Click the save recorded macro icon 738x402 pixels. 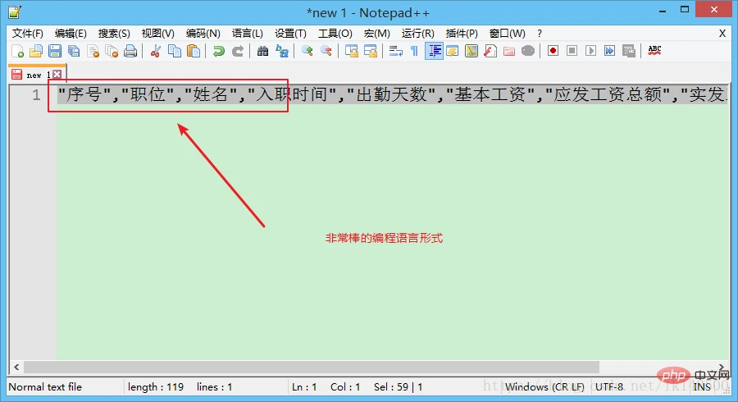[x=628, y=51]
